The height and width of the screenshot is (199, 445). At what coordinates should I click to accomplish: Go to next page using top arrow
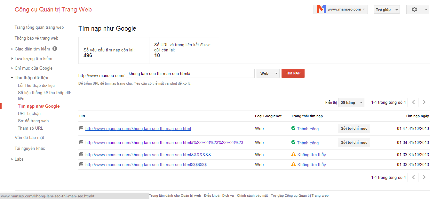coord(424,102)
